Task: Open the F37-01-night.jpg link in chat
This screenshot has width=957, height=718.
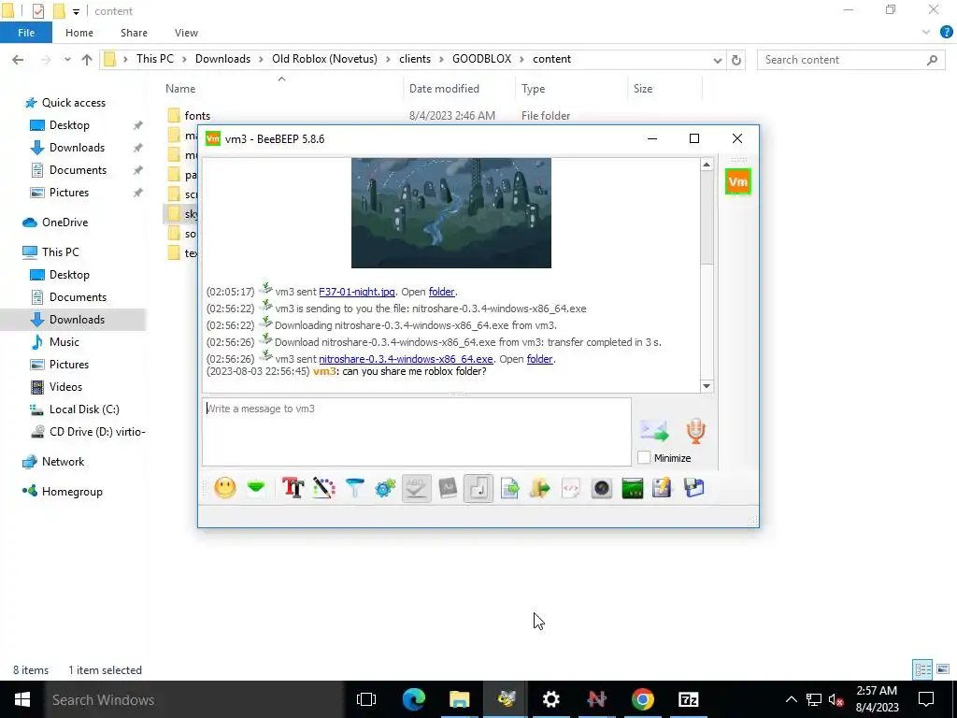Action: [x=356, y=292]
